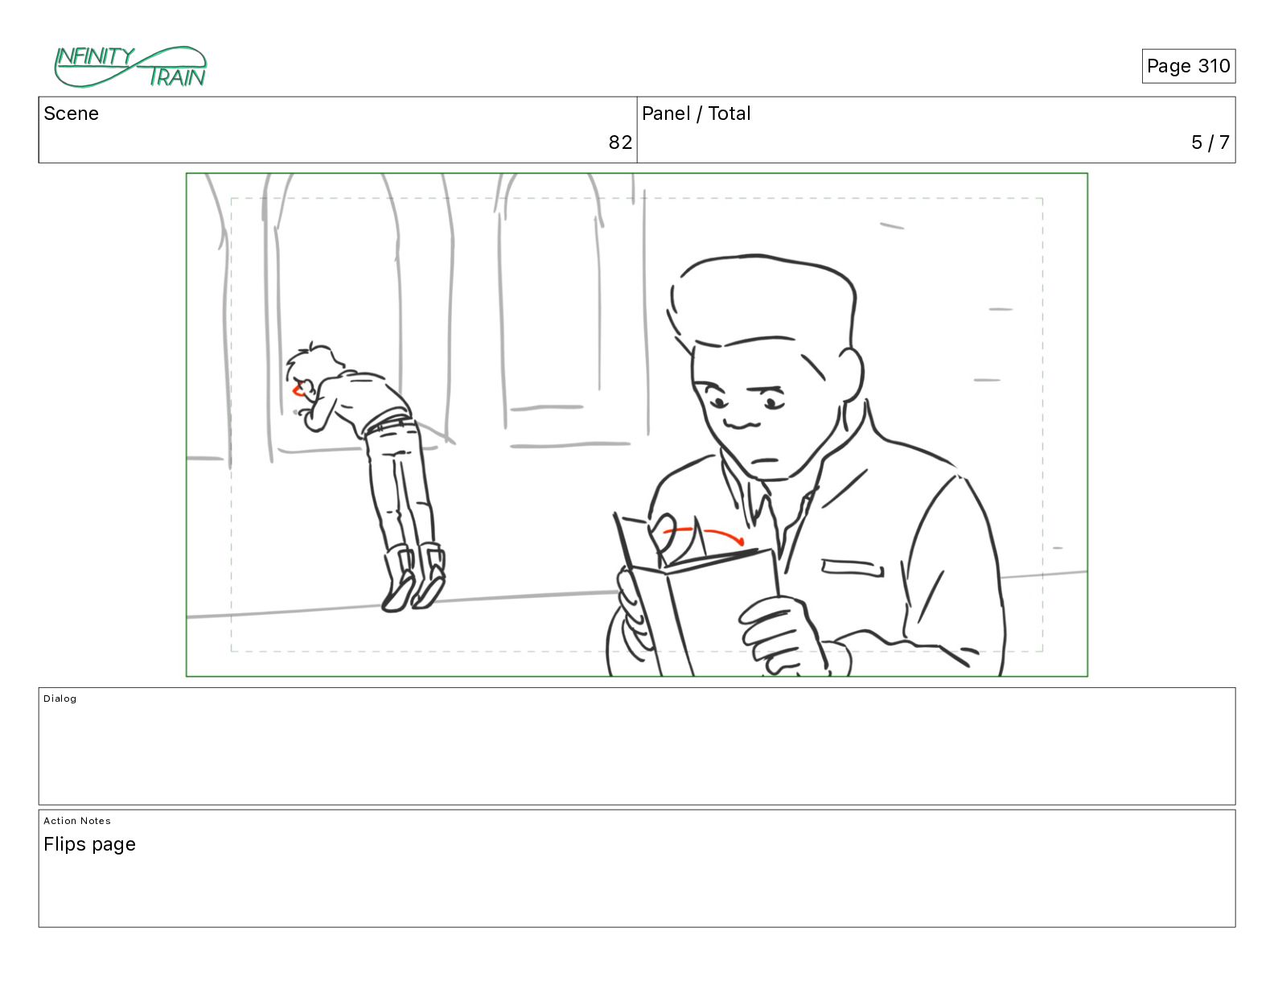Select the panel count 5 / 7

coord(1210,142)
